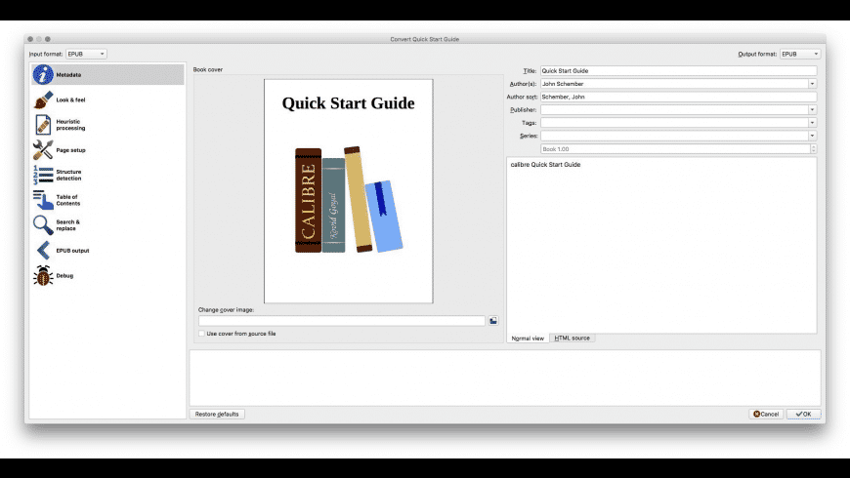Select Look & feel label in sidebar
This screenshot has width=850, height=478.
70,100
